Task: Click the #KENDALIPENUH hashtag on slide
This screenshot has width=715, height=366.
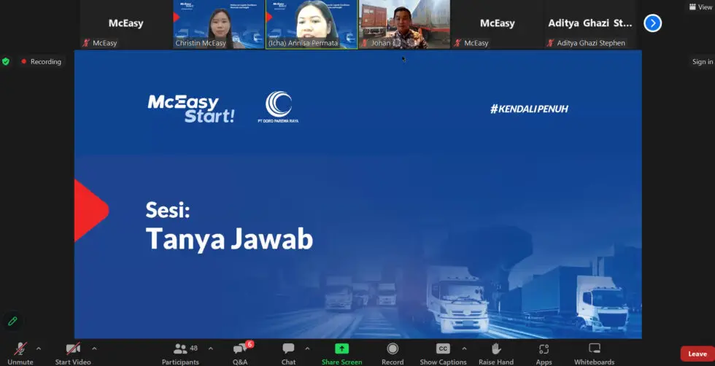Action: click(529, 109)
